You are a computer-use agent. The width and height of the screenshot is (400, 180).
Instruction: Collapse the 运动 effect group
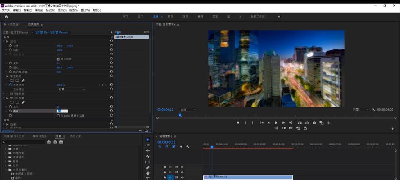[4, 41]
